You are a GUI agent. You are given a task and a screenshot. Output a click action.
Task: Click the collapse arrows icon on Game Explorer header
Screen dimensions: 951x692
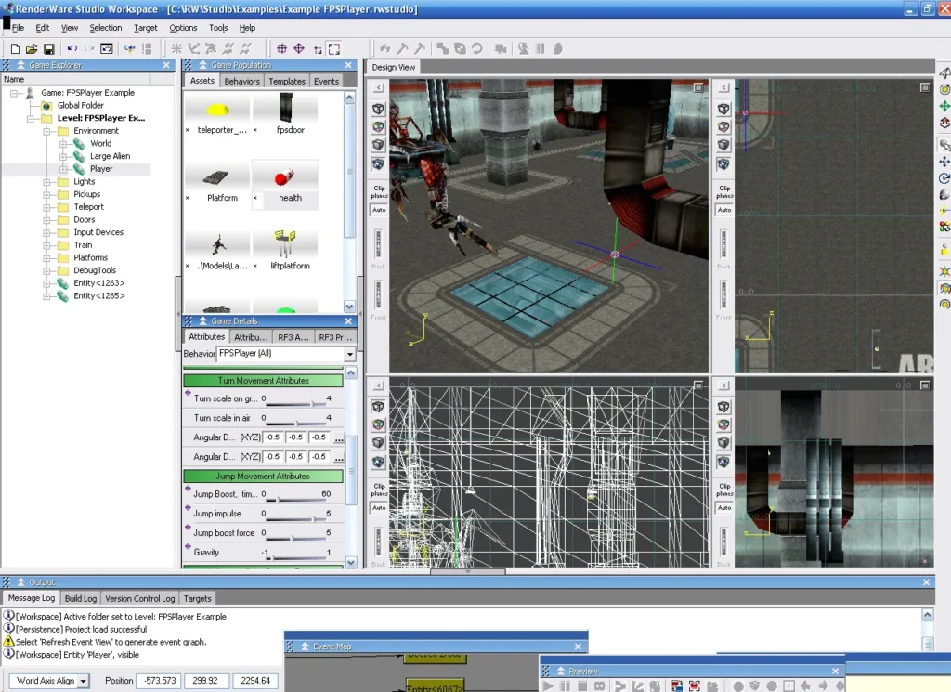(21, 65)
